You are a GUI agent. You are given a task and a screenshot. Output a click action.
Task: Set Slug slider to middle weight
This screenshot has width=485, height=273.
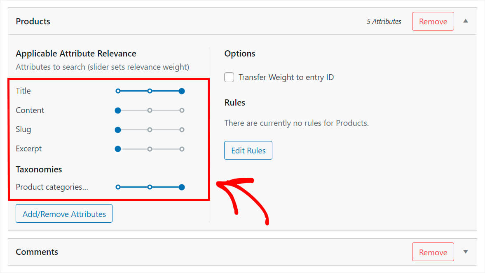tap(150, 129)
